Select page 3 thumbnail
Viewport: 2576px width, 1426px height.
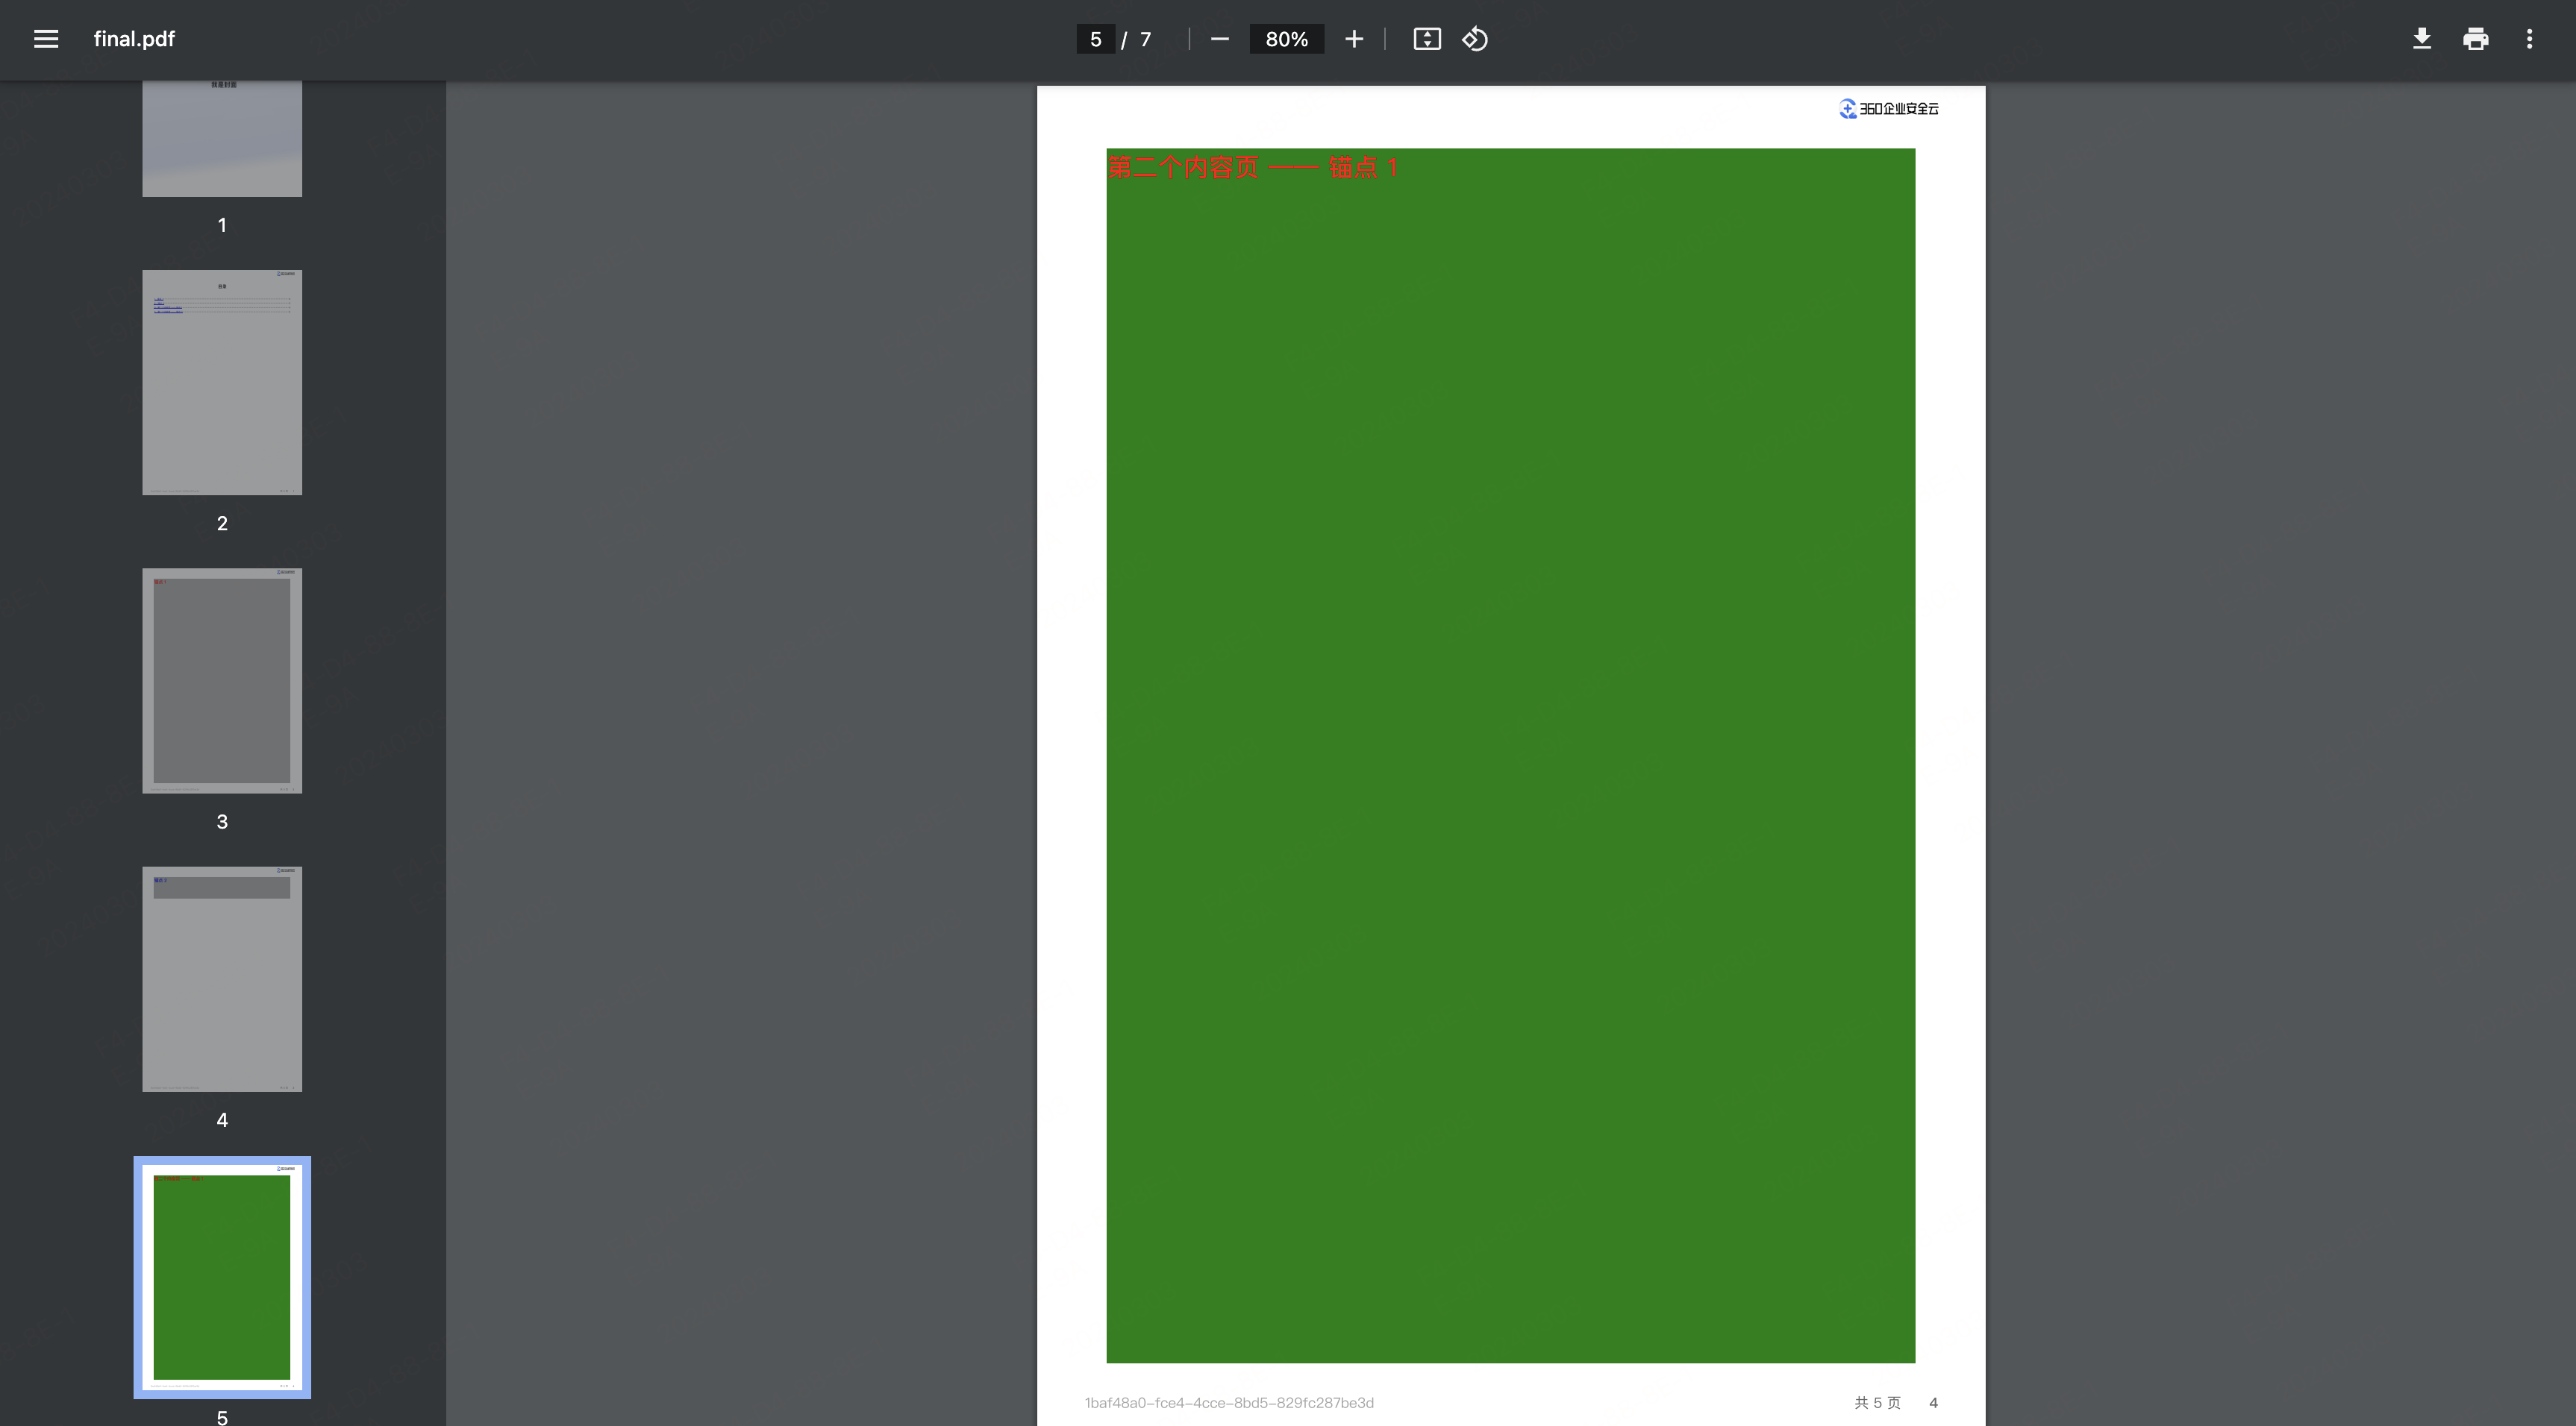coord(222,680)
